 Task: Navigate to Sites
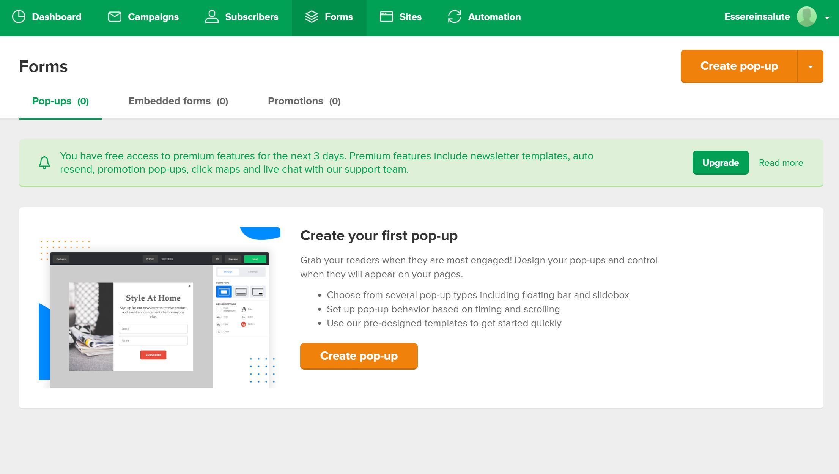(401, 17)
